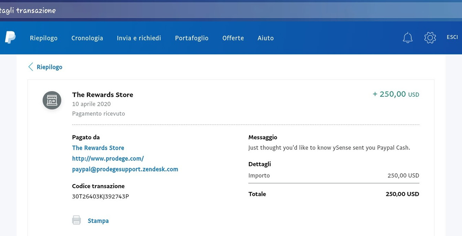Click the ySense Paypal Cash message text
Viewport: 462px width, 236px height.
coord(329,148)
